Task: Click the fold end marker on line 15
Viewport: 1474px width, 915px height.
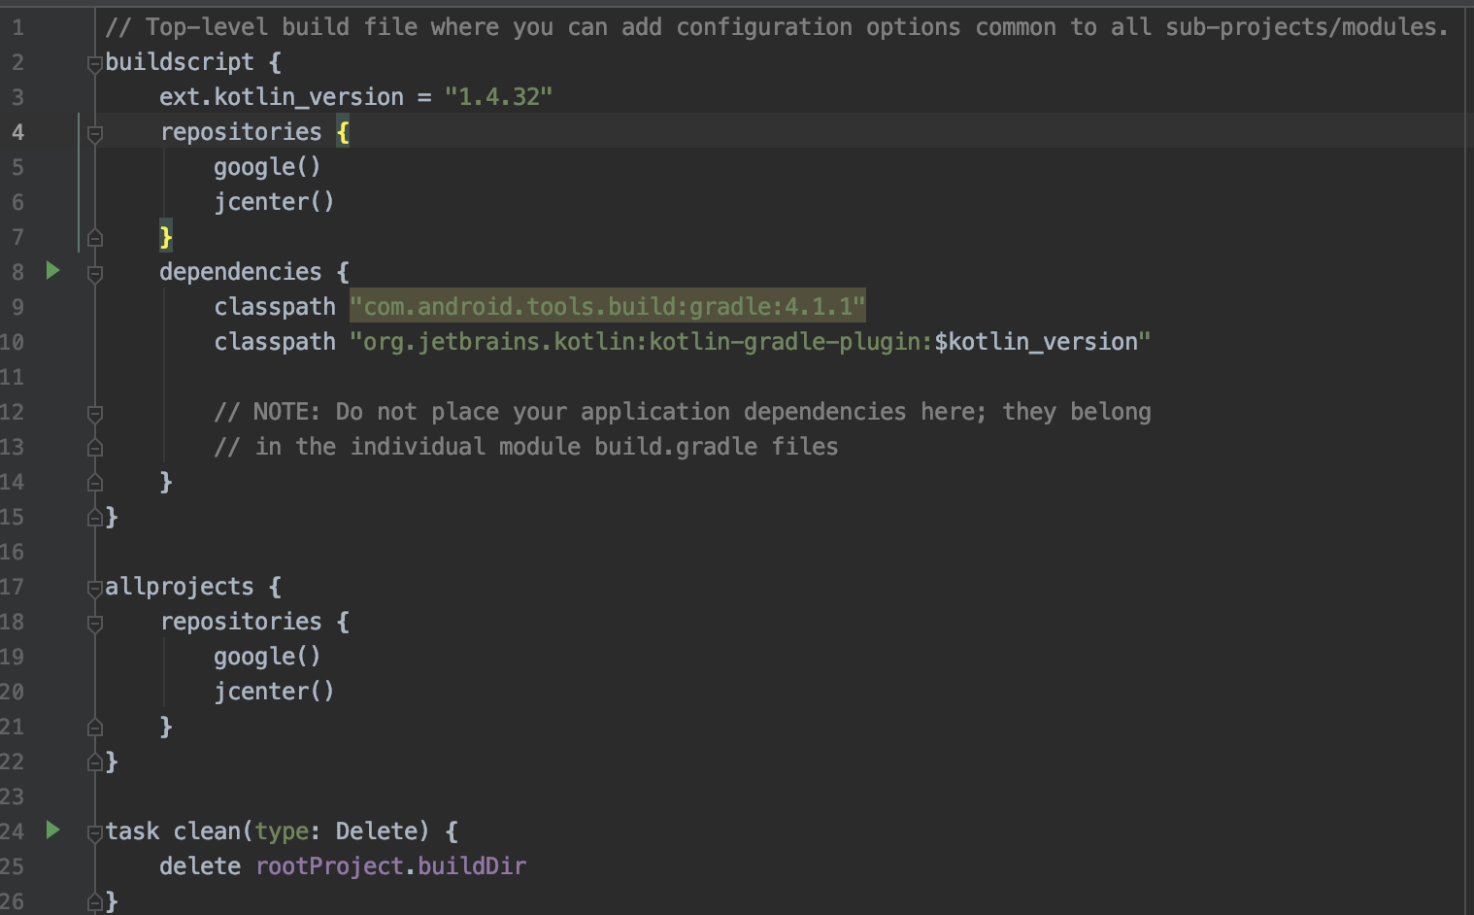Action: (x=95, y=517)
